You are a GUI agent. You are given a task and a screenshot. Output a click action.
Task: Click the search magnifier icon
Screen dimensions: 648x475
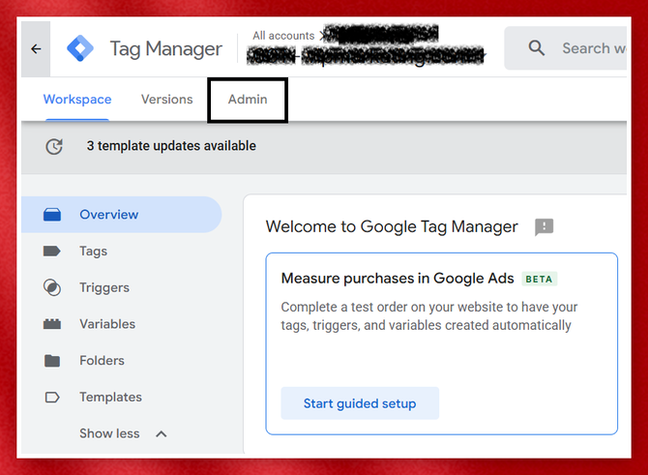tap(537, 48)
